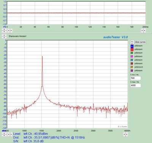Click left arrow under oscilloscope 200ms end
The width and height of the screenshot is (152, 143).
coord(142,30)
